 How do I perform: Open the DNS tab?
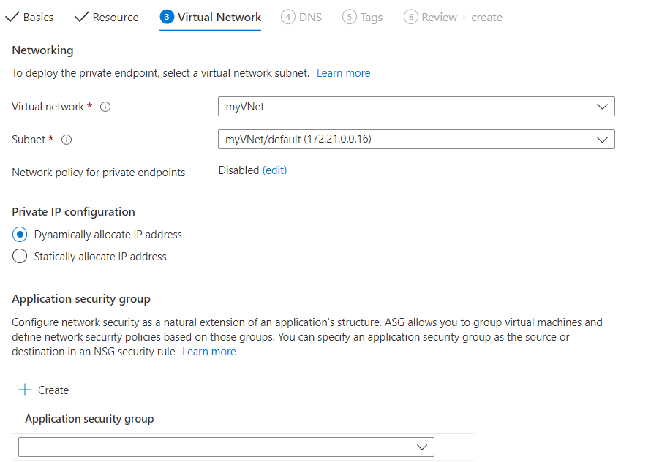tap(310, 17)
